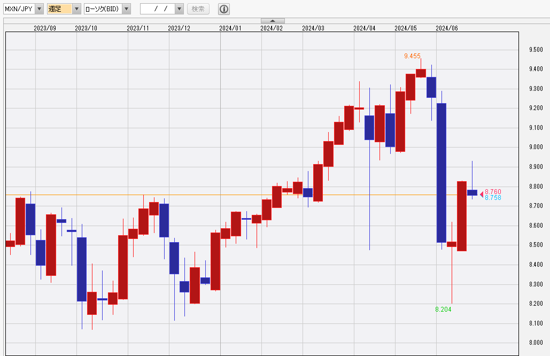Click the 8.000 price axis label
This screenshot has height=356, width=550.
coord(536,342)
